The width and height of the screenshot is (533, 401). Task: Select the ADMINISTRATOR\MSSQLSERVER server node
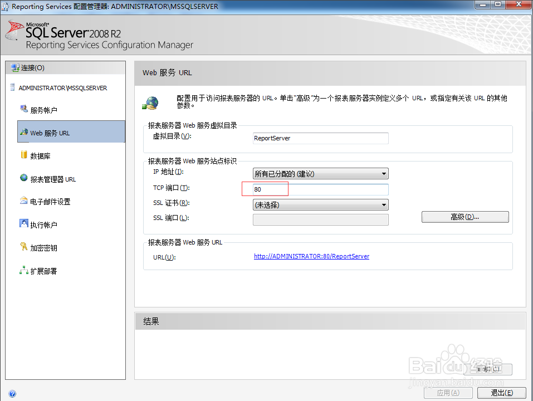(63, 88)
